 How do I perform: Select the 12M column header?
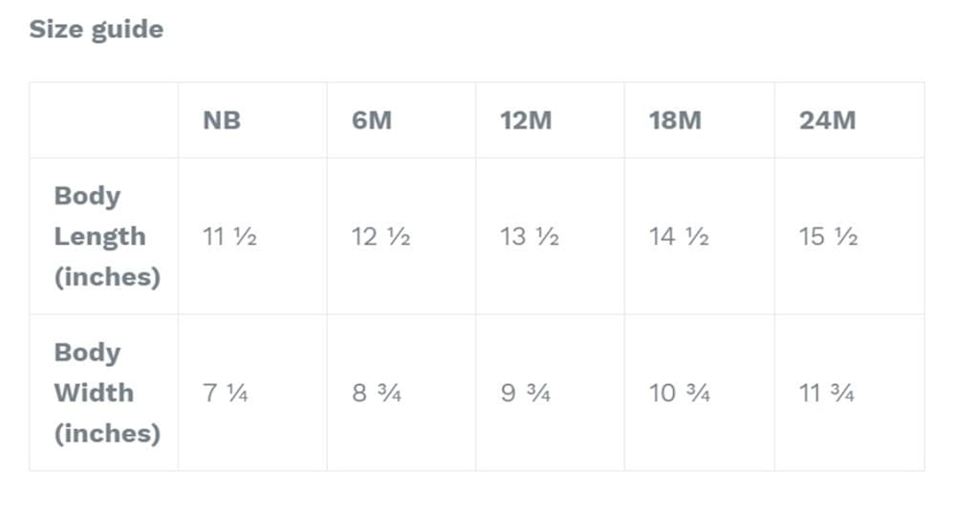[x=526, y=120]
